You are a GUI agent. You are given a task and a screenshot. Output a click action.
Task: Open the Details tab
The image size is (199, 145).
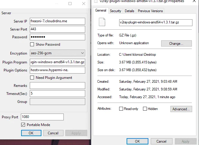pyautogui.click(x=130, y=11)
